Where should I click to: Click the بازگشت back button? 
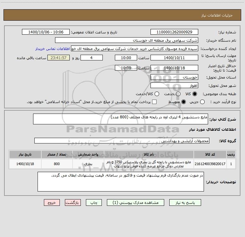point(73,203)
